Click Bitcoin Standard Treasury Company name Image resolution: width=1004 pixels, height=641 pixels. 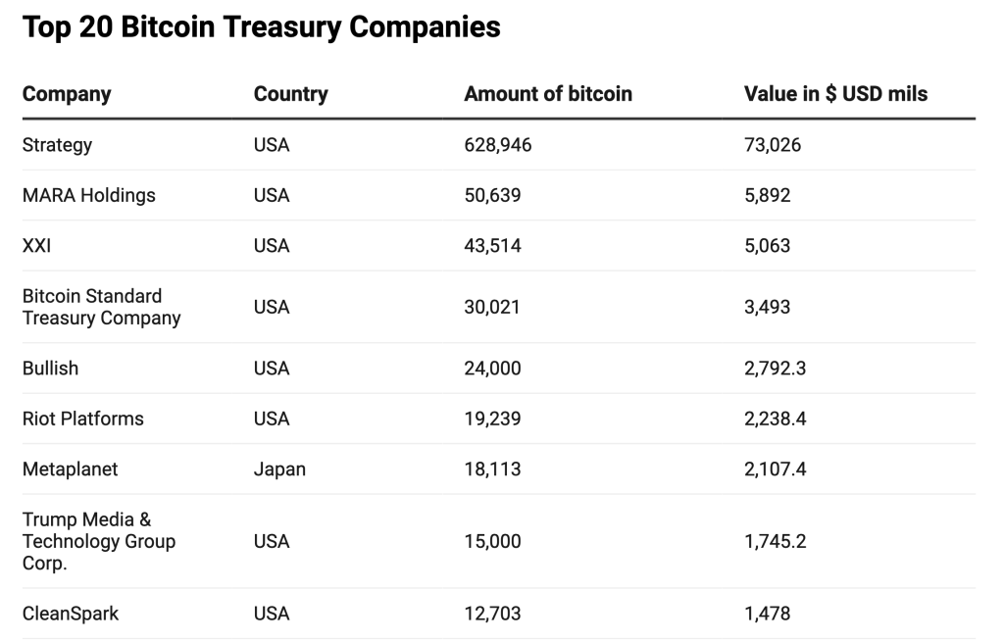101,307
